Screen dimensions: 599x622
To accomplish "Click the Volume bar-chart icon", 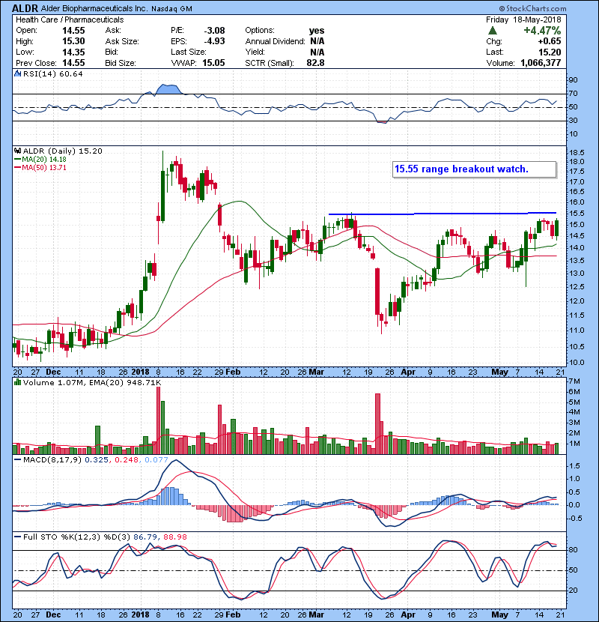I will pyautogui.click(x=17, y=382).
